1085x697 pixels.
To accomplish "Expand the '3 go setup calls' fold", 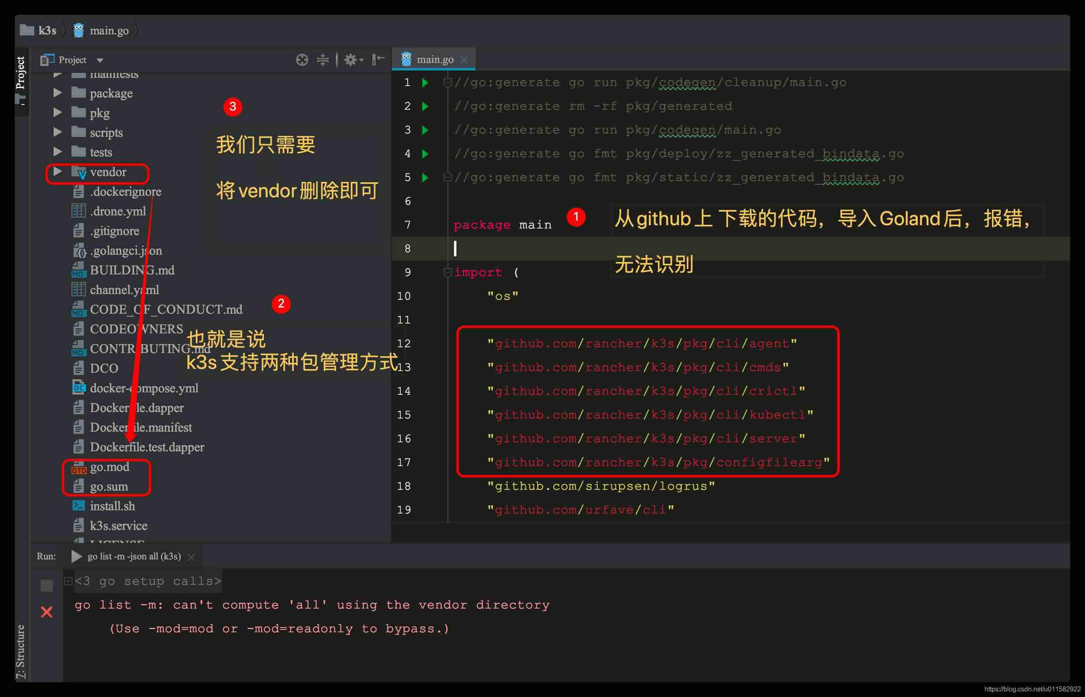I will 68,581.
